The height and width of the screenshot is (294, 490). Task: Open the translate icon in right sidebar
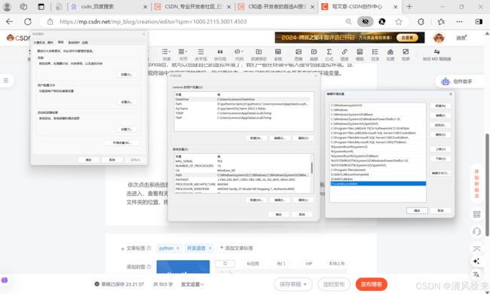[x=476, y=274]
